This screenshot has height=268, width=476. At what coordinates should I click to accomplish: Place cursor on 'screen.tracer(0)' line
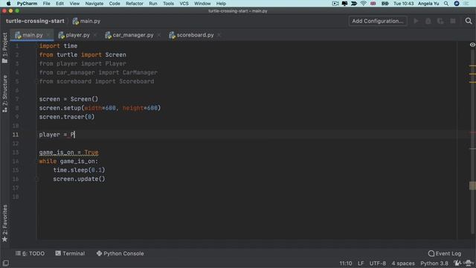67,117
